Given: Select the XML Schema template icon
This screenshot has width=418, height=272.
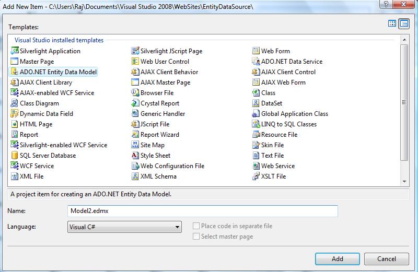Looking at the screenshot, I should coord(135,176).
